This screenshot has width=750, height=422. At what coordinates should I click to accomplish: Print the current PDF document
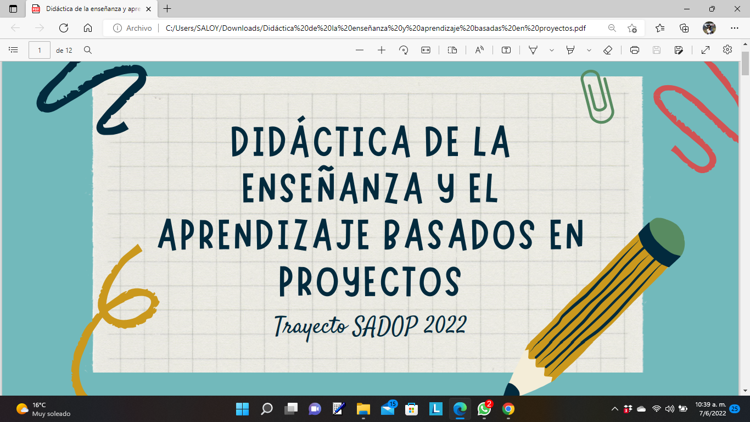(x=634, y=49)
